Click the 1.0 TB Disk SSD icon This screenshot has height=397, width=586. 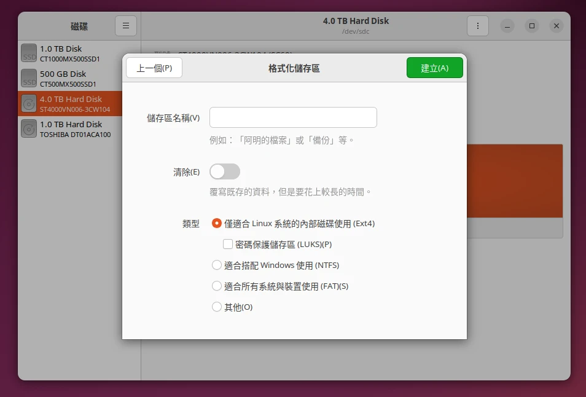click(29, 53)
